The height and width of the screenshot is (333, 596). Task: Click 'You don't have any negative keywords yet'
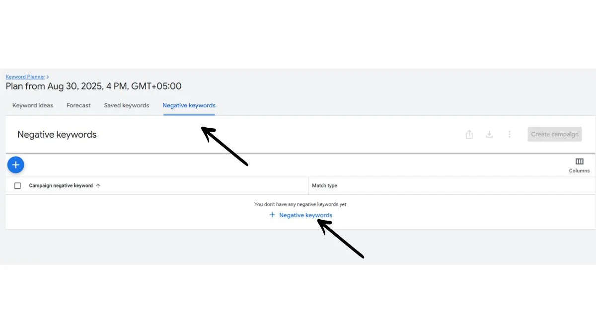[x=300, y=204]
